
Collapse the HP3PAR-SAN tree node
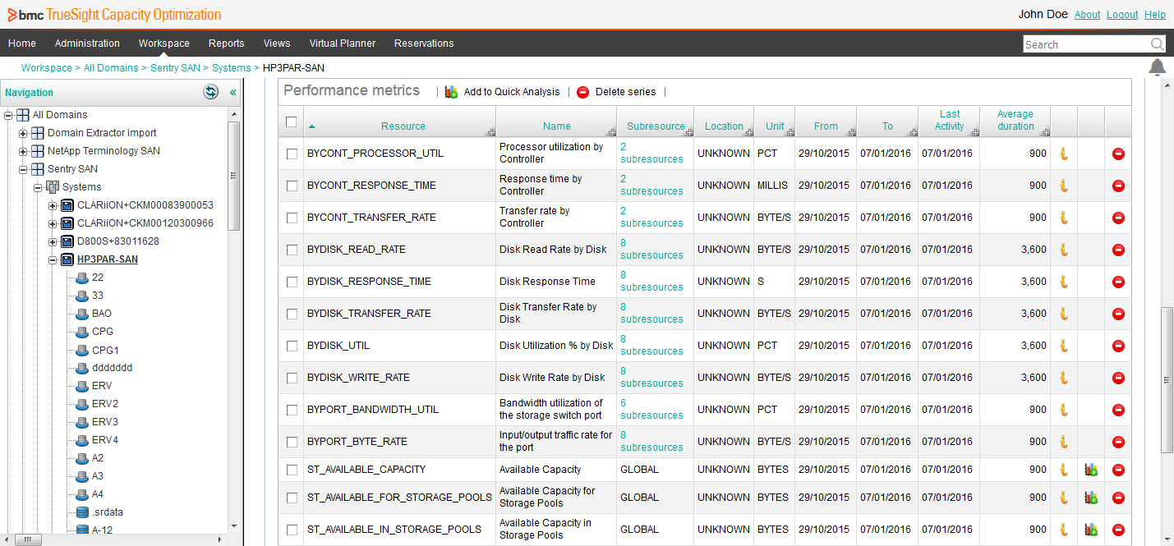(x=53, y=259)
